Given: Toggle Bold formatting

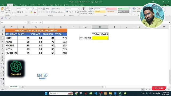Looking at the screenshot, I should [18, 12].
